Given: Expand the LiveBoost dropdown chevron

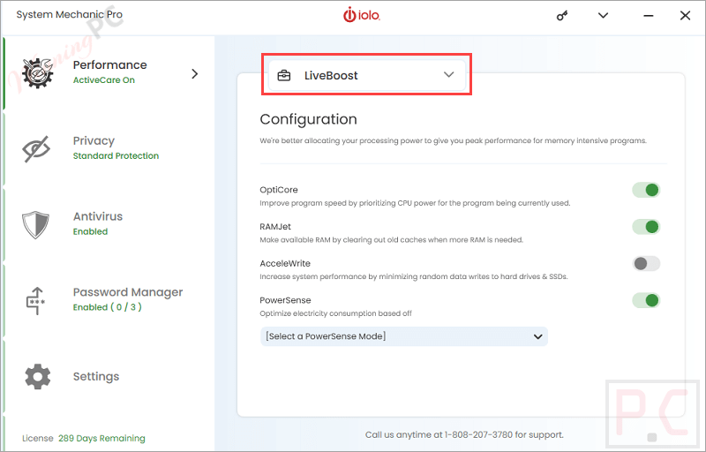Looking at the screenshot, I should pos(448,75).
